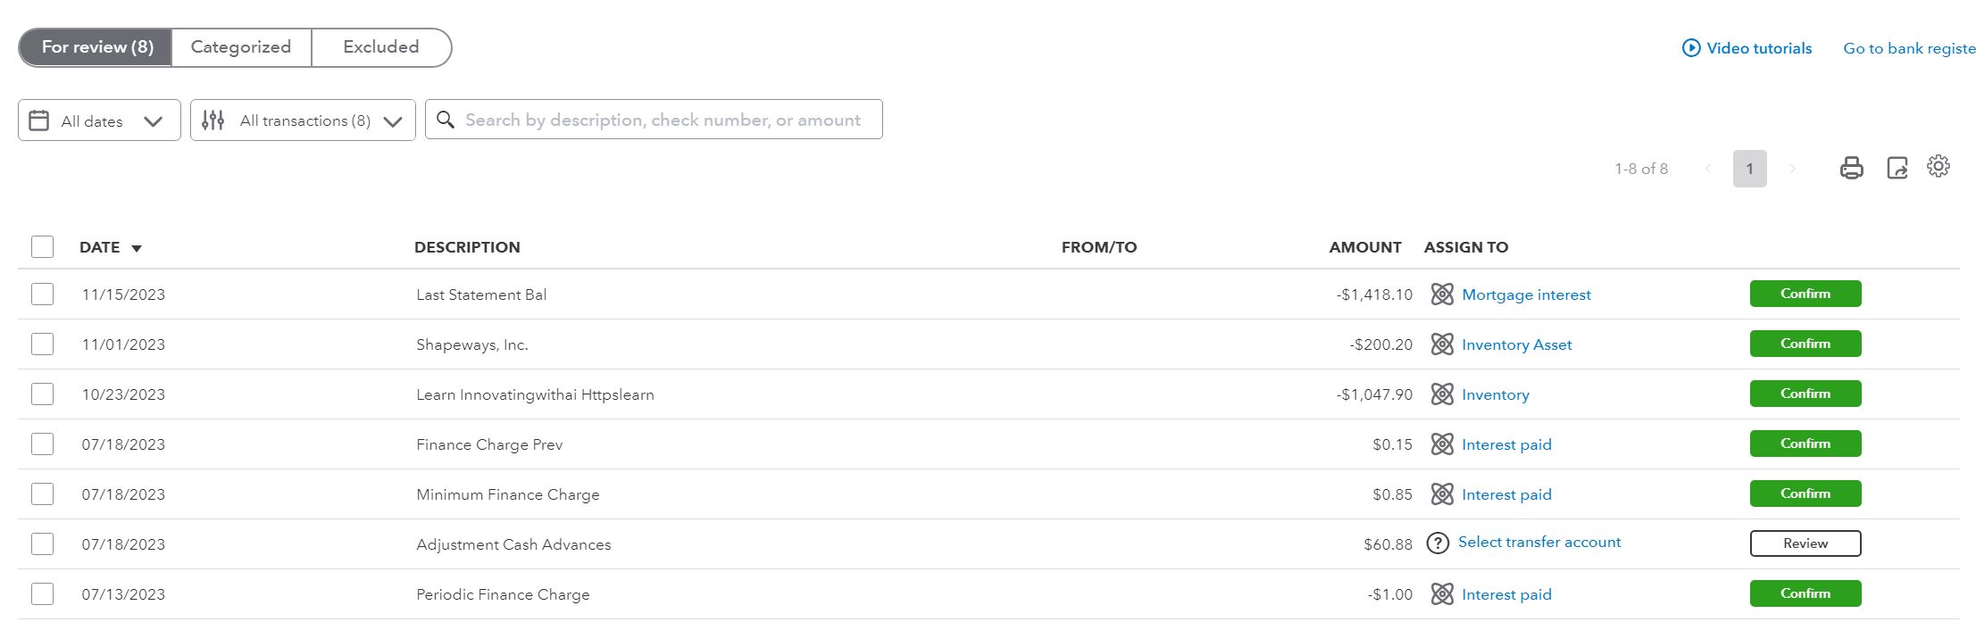Screen dimensions: 1976x622
Task: Switch to the Categorized tab
Action: point(241,47)
